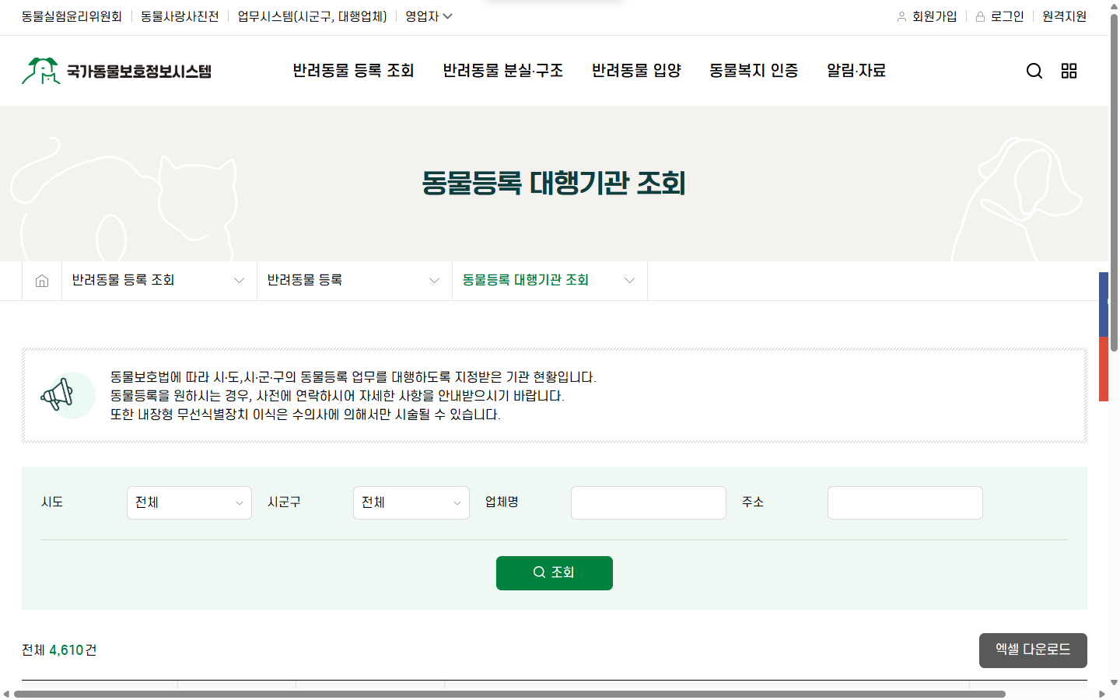Screen dimensions: 1120x700
Task: Open the 업무시스템(시군구, 대행업체) link
Action: point(312,16)
